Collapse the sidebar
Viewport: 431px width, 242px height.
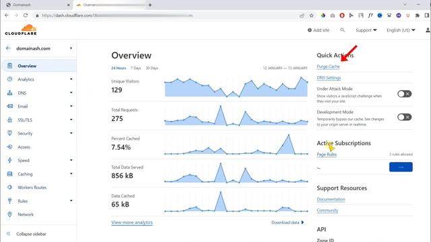click(26, 234)
